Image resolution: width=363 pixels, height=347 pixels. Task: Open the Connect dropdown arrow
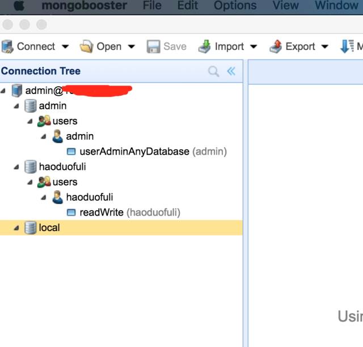(65, 46)
